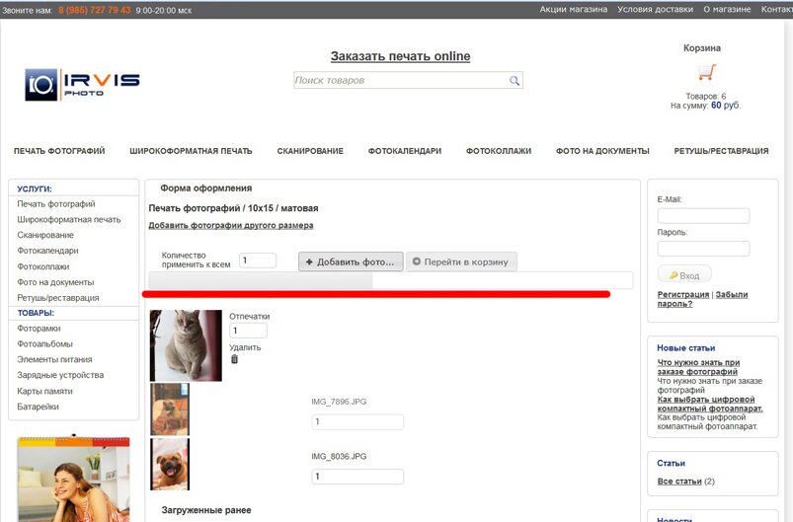This screenshot has width=793, height=522.
Task: Click the IMG_8036 dog photo thumbnail
Action: pyautogui.click(x=170, y=464)
